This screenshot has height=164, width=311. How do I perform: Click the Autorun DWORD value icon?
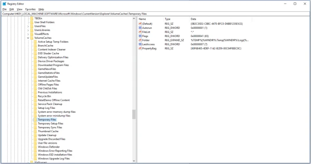click(x=140, y=28)
